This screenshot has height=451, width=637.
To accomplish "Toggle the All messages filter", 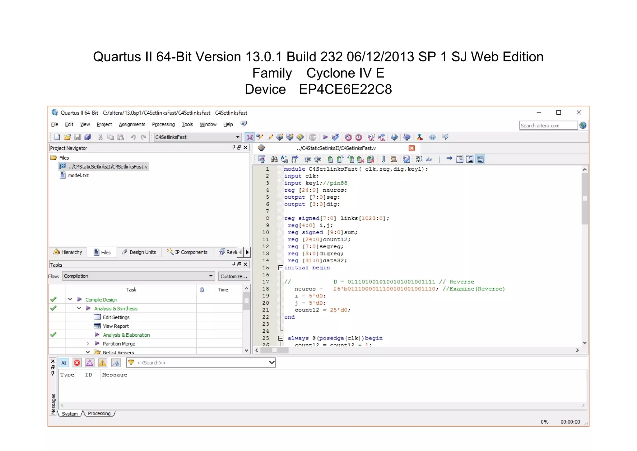I will coord(64,363).
